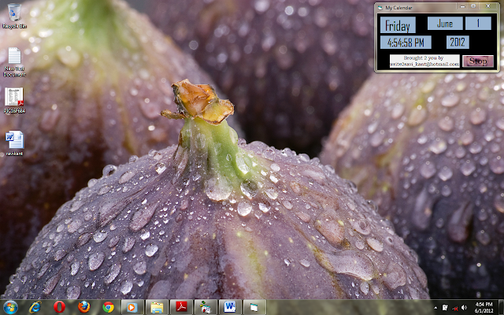Open network status tray icon

coord(454,308)
